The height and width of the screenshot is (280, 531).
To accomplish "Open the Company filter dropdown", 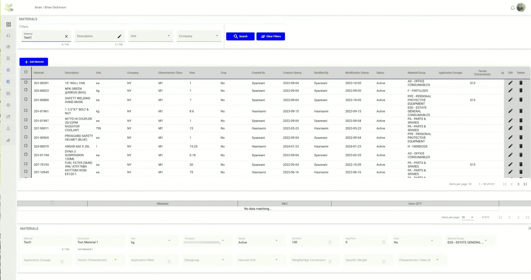I will [199, 36].
